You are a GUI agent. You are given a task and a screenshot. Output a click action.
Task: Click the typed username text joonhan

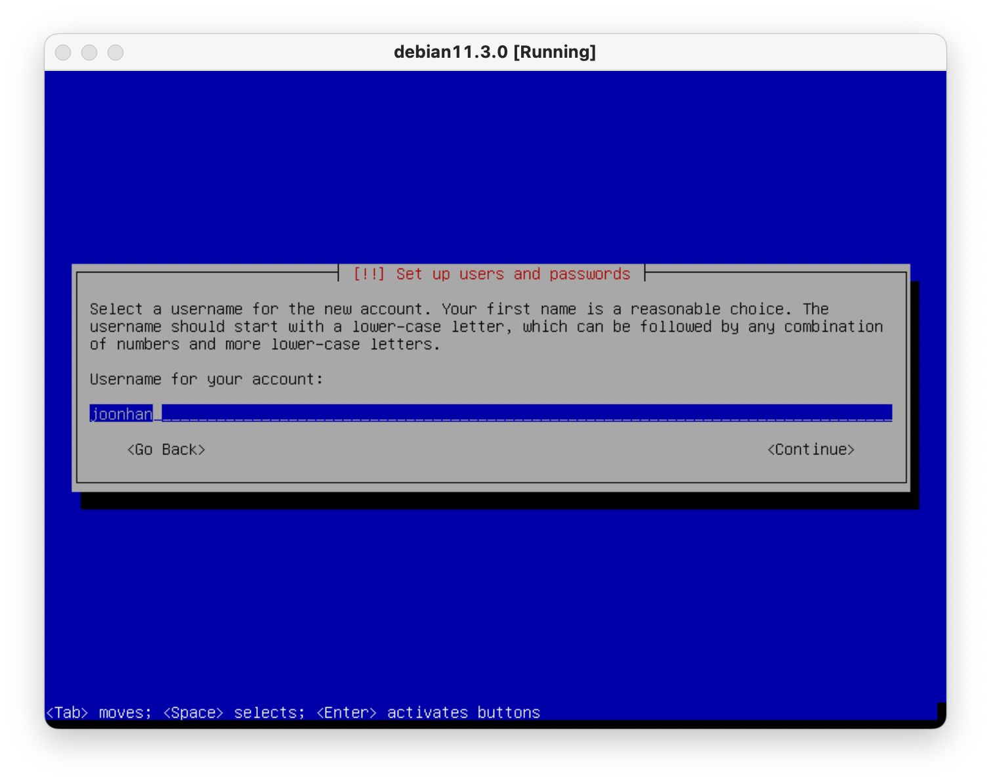pyautogui.click(x=121, y=414)
